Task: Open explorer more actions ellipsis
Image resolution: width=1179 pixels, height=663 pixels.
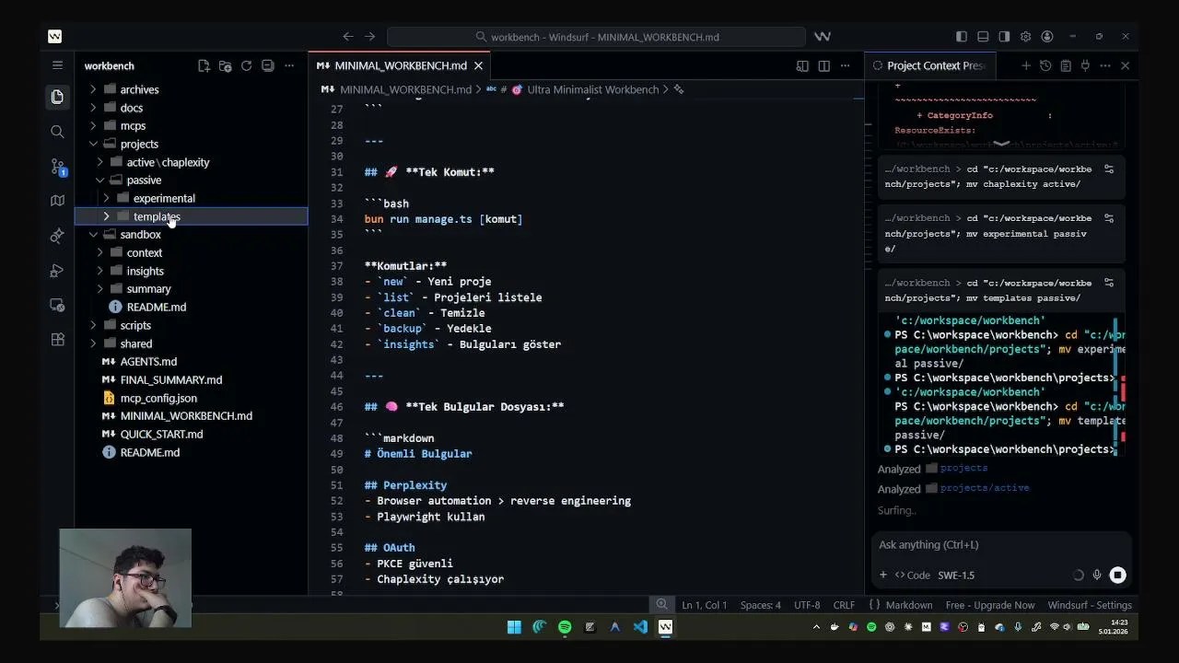Action: pyautogui.click(x=289, y=66)
